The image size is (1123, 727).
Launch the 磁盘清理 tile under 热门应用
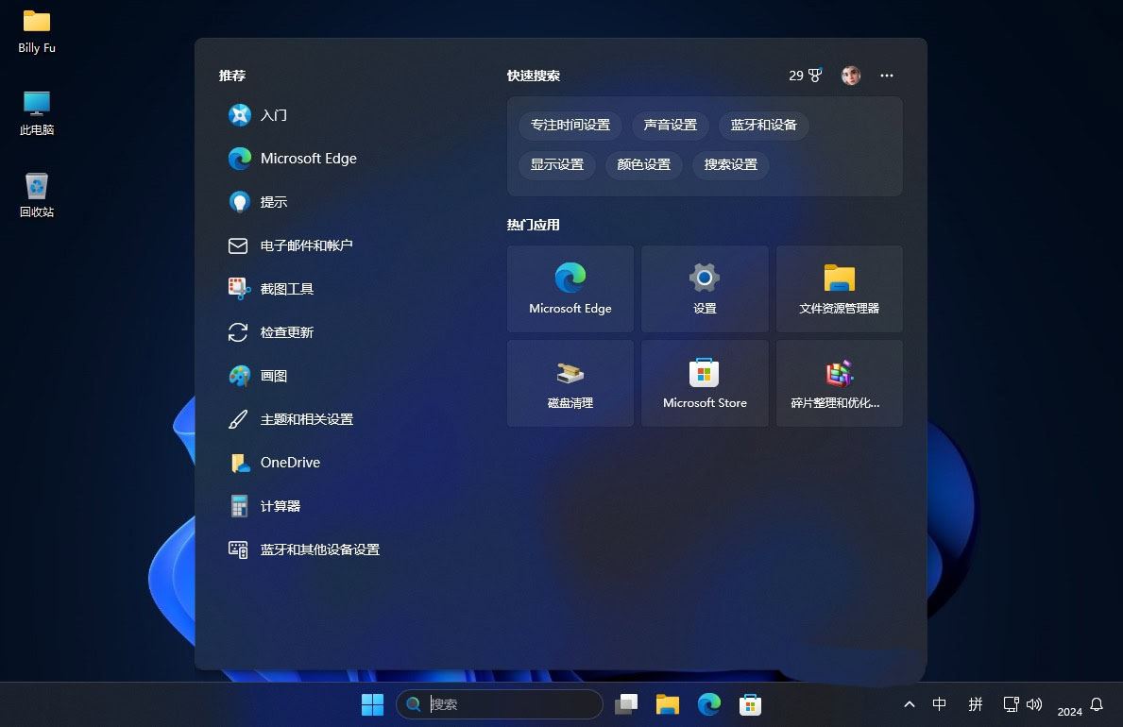point(570,382)
